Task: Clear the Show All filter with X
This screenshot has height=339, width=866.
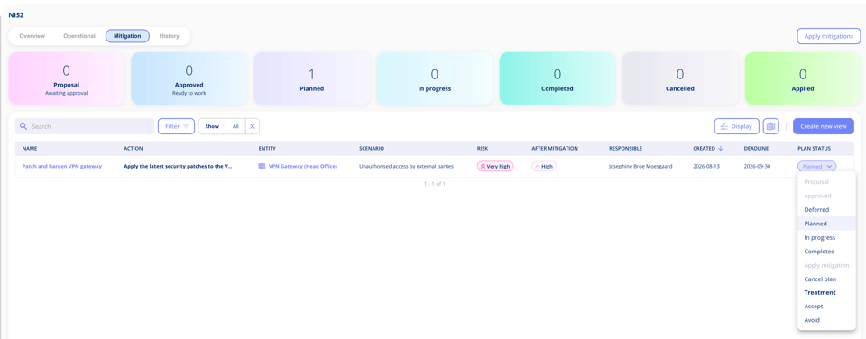Action: coord(253,126)
